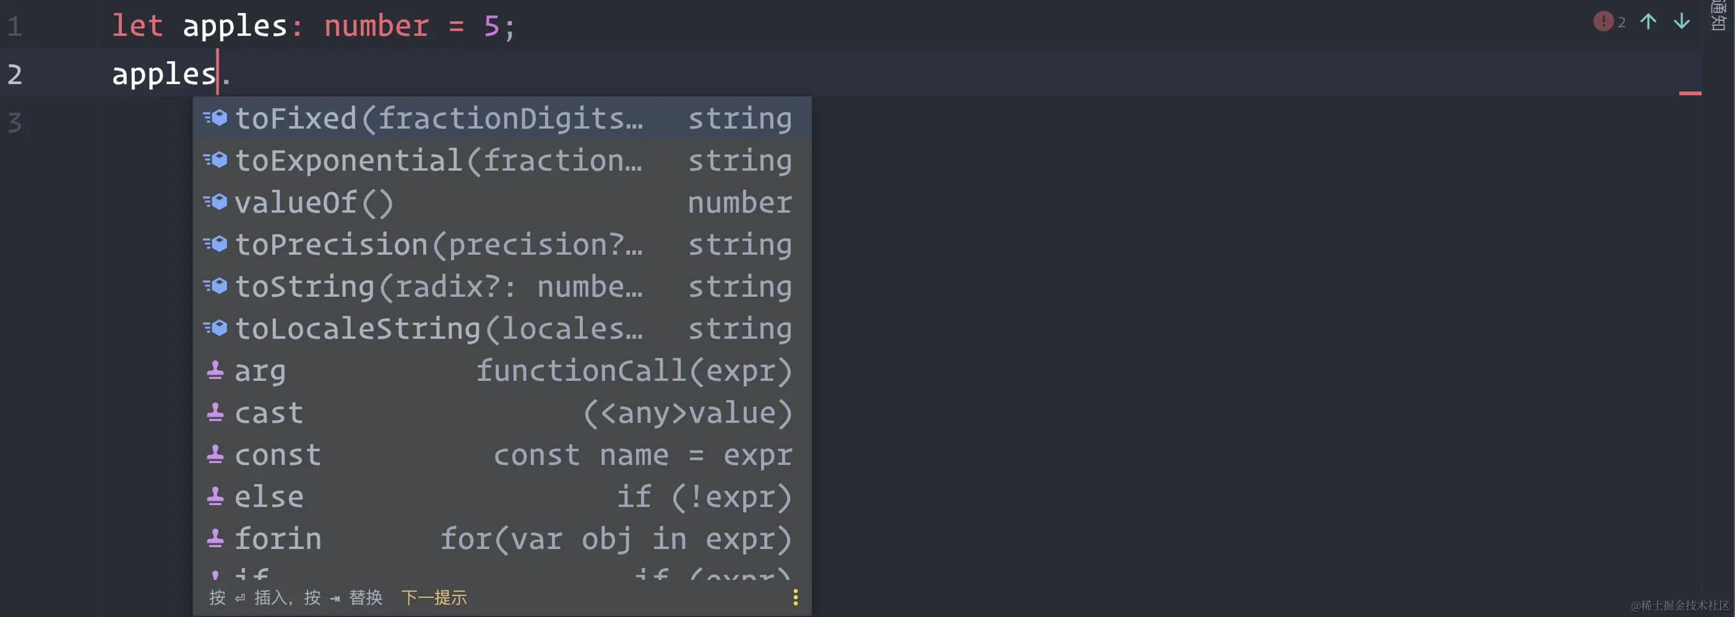Image resolution: width=1735 pixels, height=617 pixels.
Task: Go to previous highlighted error arrow
Action: click(x=1648, y=22)
